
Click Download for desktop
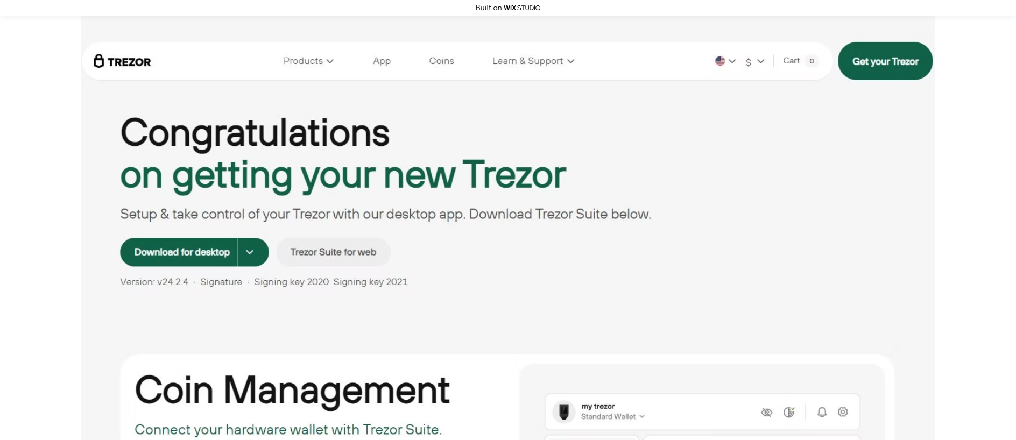click(179, 252)
